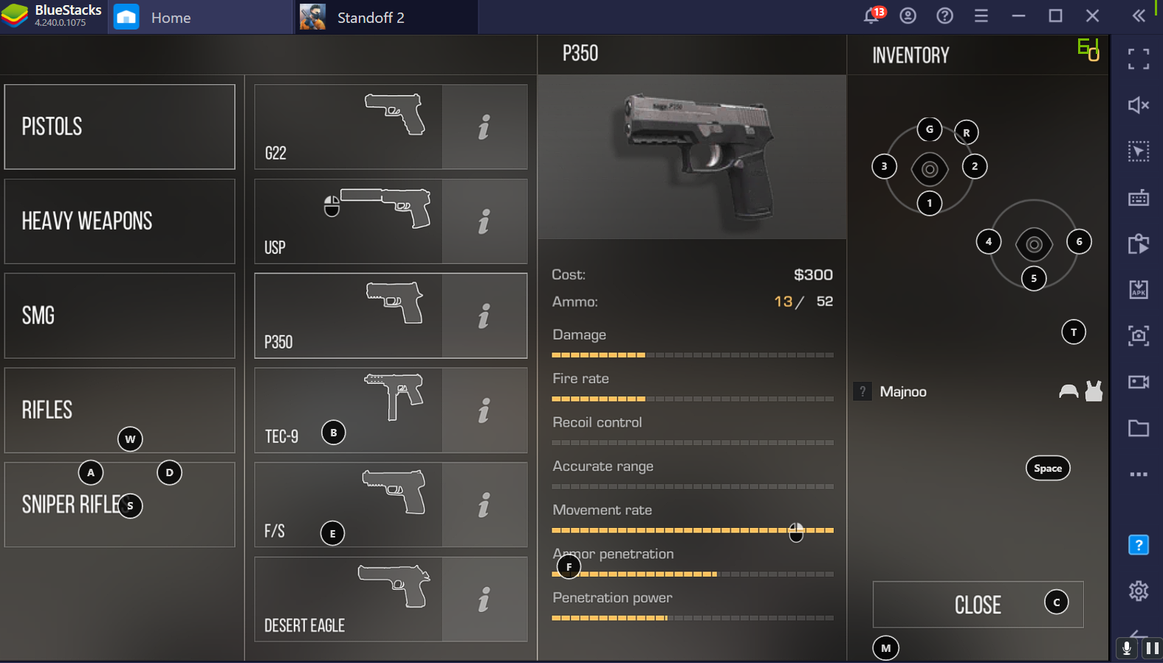Select the Heavy Weapons category
1163x663 pixels.
[120, 221]
